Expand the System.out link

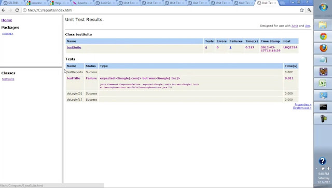click(302, 108)
